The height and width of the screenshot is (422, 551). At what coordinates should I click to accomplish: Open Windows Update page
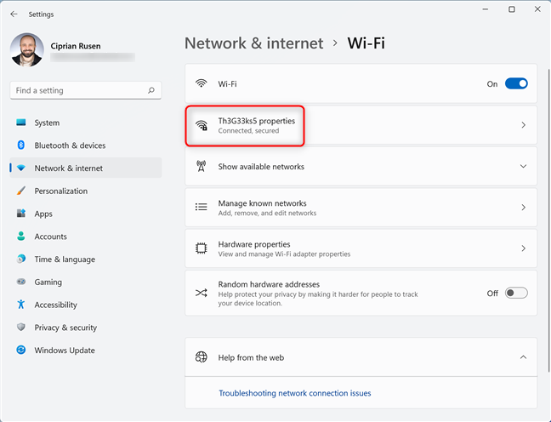coord(85,351)
